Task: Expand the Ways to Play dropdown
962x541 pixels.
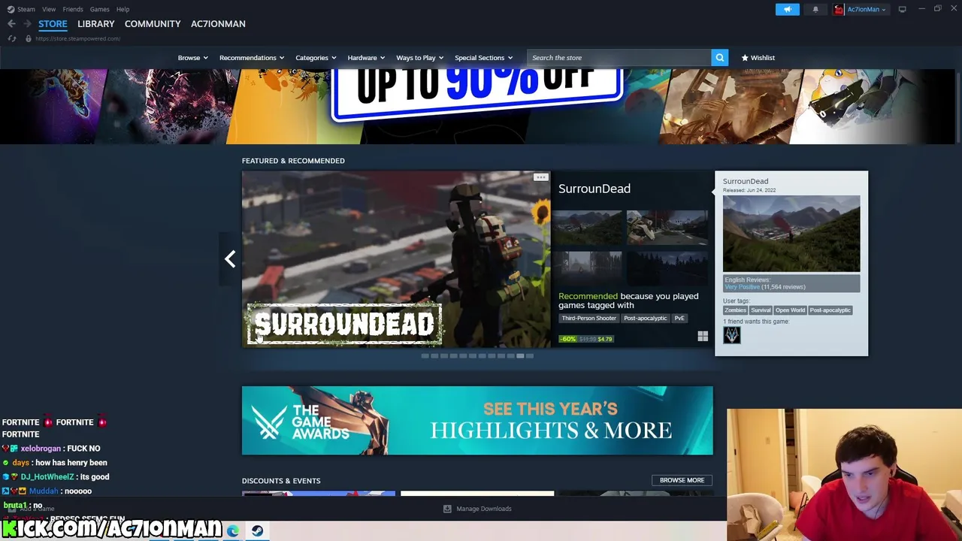Action: pos(419,58)
